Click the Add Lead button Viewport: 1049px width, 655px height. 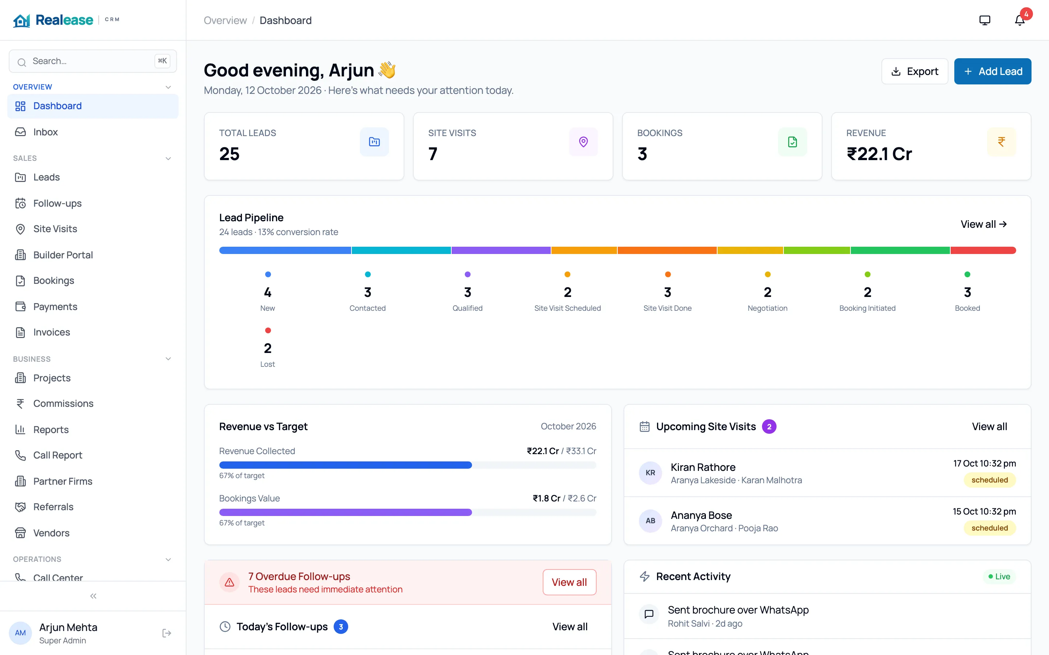(x=992, y=71)
